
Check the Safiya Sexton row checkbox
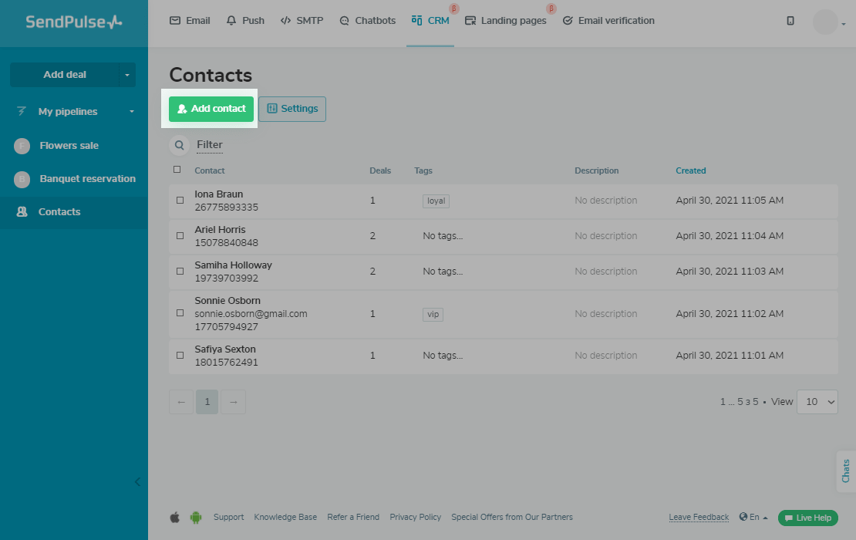coord(180,356)
